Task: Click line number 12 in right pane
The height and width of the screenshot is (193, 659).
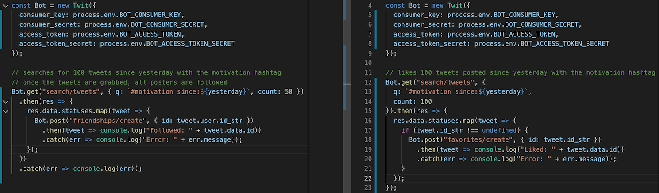Action: pos(368,82)
